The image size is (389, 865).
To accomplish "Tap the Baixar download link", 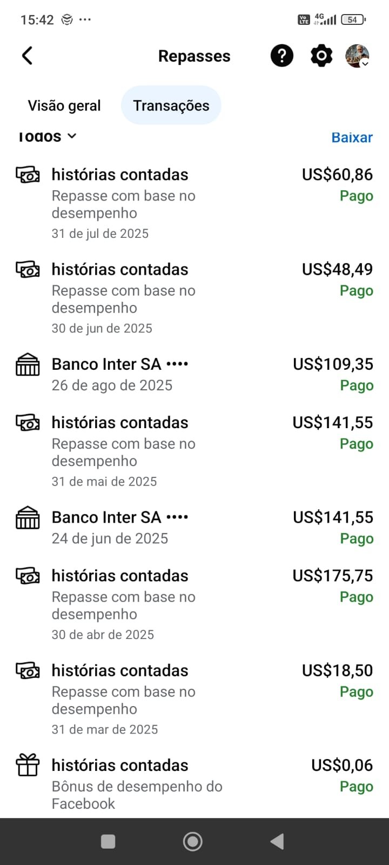I will click(x=352, y=137).
